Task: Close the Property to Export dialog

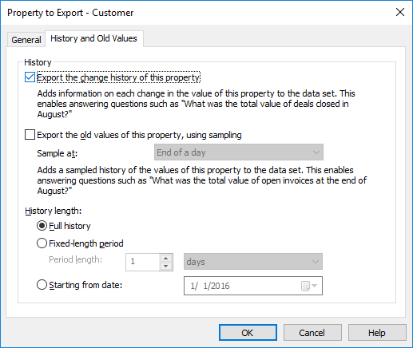Action: [x=400, y=12]
